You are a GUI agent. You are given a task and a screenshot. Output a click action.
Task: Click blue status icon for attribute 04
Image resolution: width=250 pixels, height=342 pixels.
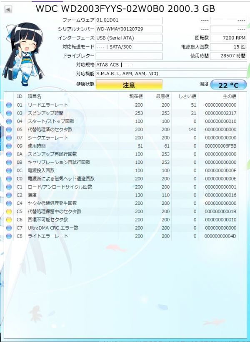pyautogui.click(x=9, y=122)
